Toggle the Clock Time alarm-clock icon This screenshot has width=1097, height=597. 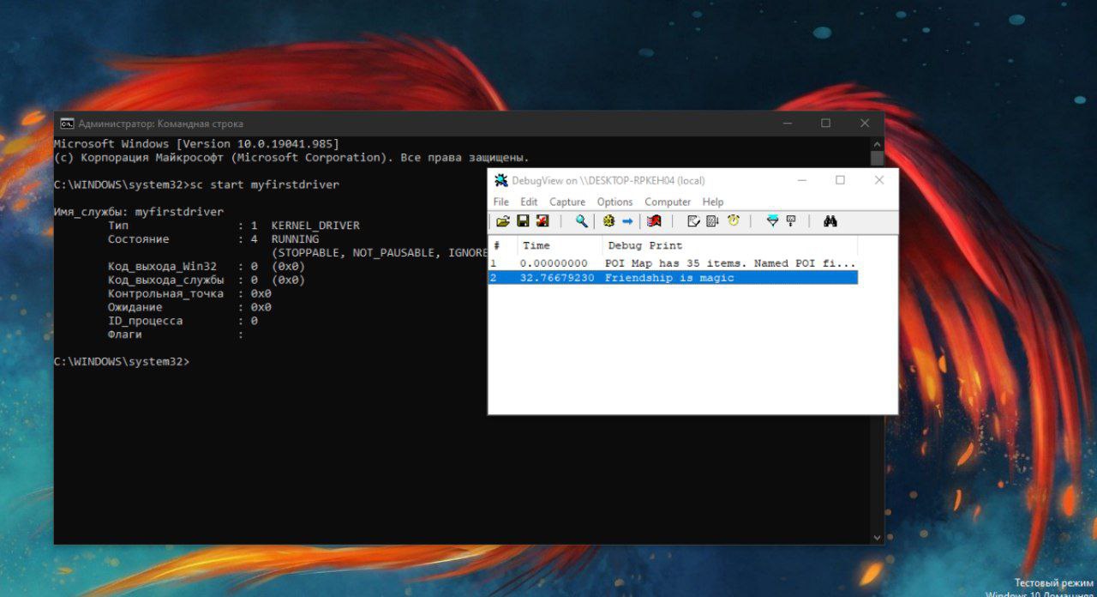(x=734, y=221)
